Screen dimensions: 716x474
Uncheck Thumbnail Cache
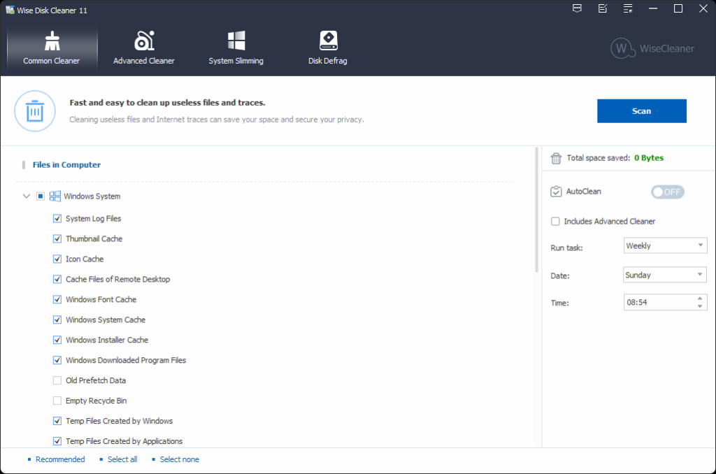tap(57, 239)
